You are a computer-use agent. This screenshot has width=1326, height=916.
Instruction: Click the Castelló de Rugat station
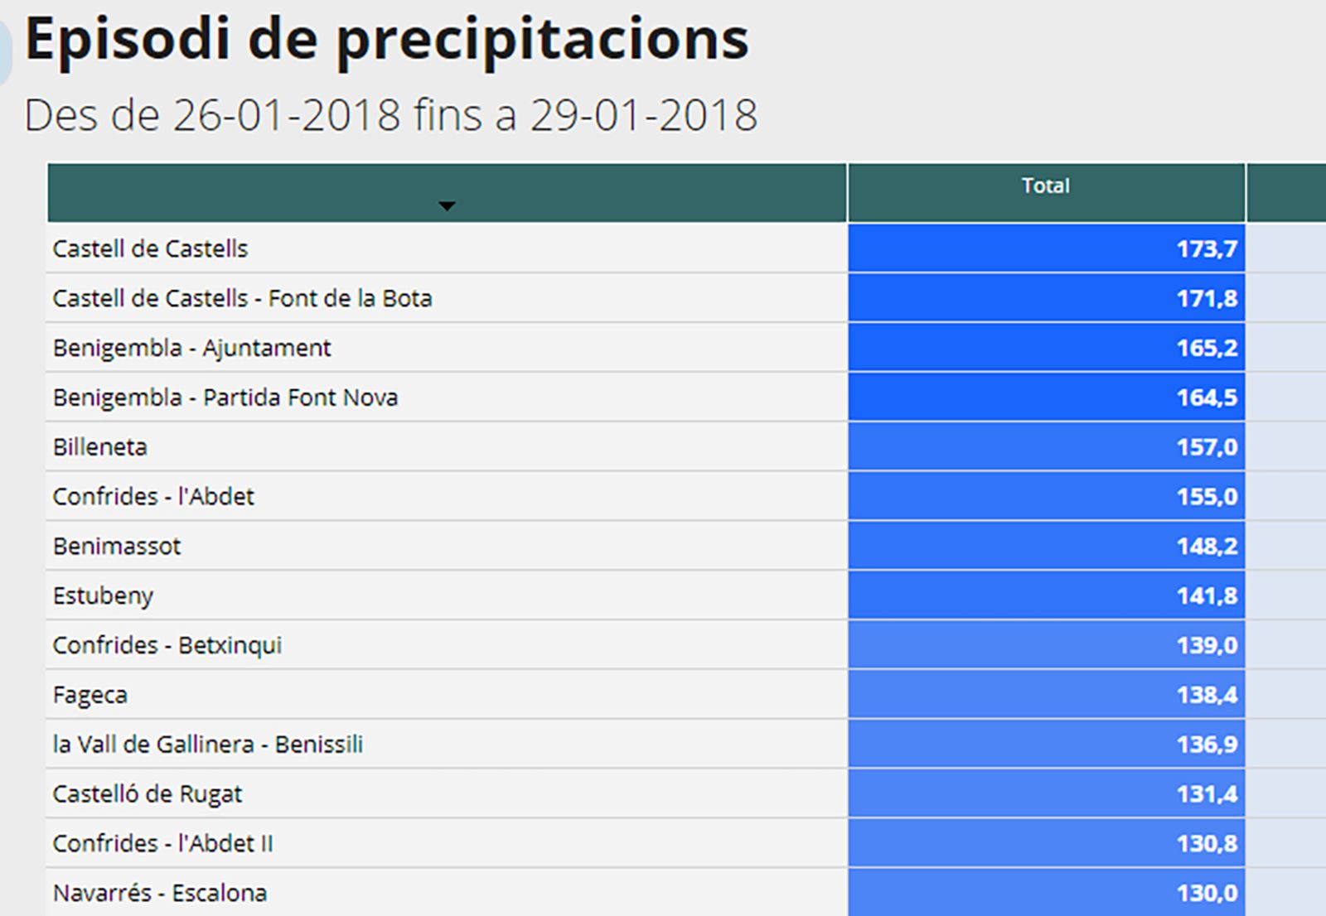pos(147,794)
